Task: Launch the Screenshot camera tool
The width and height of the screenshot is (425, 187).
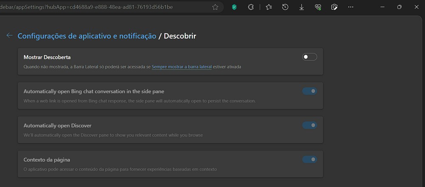Action: [334, 7]
